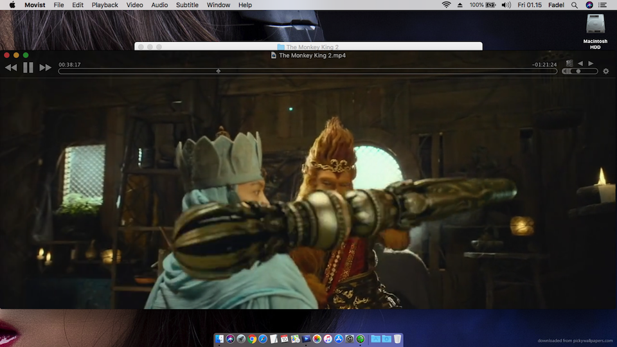Open the Movist application menu
This screenshot has width=617, height=347.
pyautogui.click(x=35, y=5)
